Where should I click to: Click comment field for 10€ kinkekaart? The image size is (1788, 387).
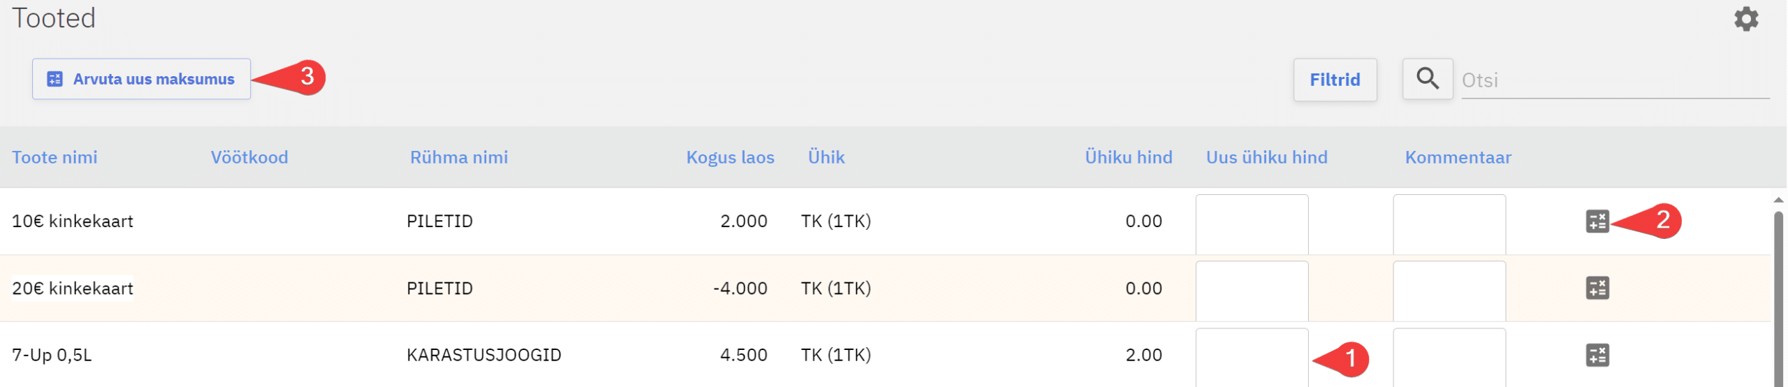pyautogui.click(x=1449, y=224)
